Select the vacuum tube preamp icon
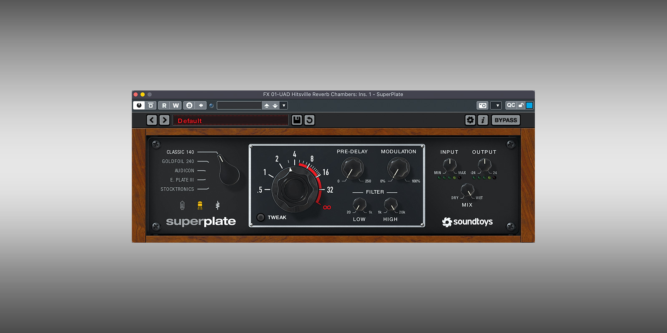 182,205
